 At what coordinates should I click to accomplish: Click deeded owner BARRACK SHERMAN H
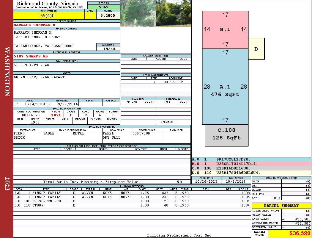click(x=35, y=25)
